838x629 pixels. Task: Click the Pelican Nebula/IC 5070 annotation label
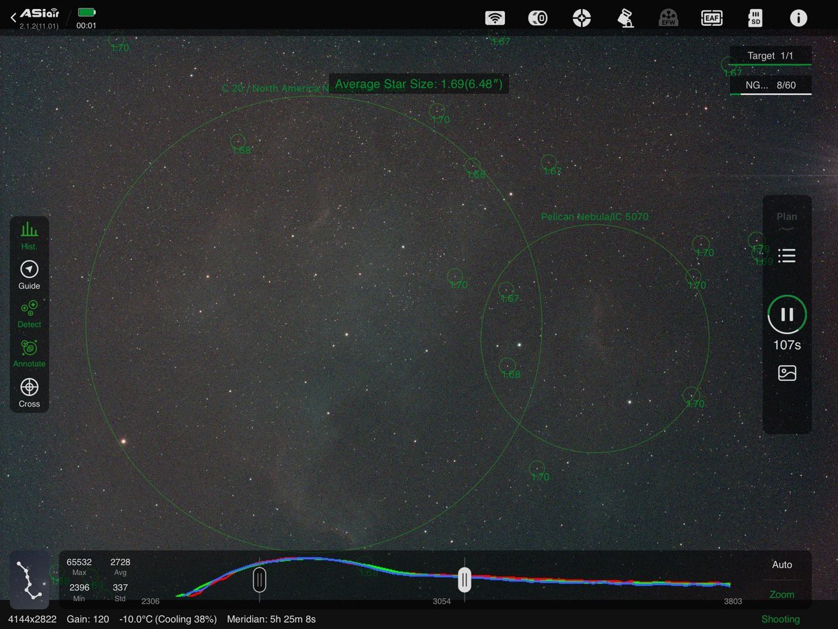(595, 217)
